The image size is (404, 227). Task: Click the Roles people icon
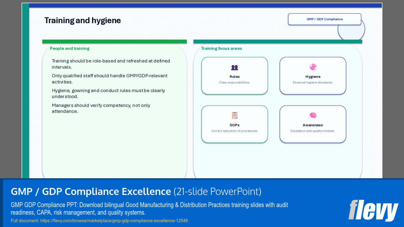235,68
